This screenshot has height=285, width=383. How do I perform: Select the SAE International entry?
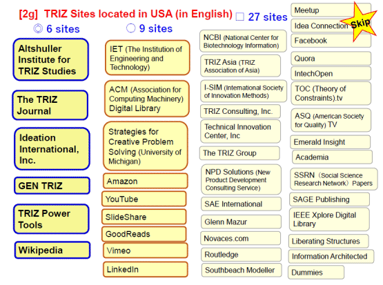tap(241, 204)
